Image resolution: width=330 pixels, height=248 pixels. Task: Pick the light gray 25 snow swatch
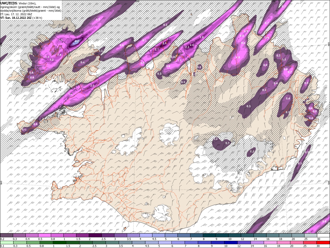tap(310, 235)
